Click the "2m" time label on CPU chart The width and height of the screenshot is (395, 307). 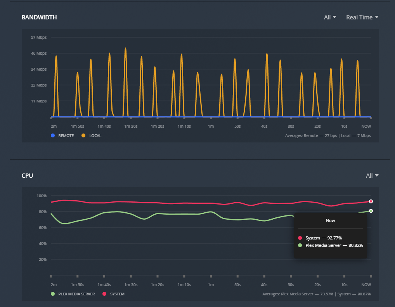tap(54, 284)
